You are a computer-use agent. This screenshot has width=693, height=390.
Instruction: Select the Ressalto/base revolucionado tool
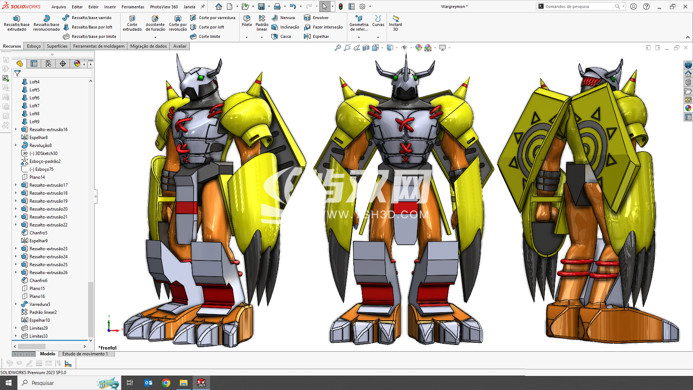click(x=46, y=23)
